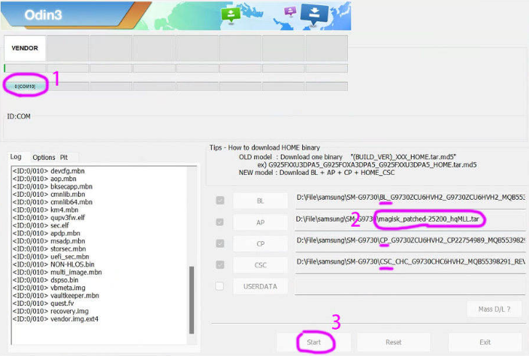Select log line uefi_sec.mbn

click(x=50, y=257)
